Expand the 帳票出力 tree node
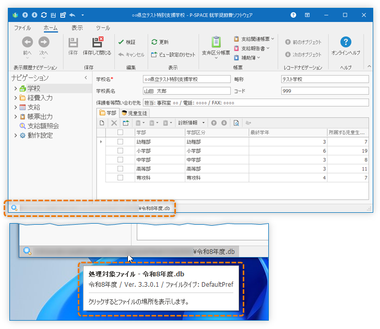 [x=16, y=117]
